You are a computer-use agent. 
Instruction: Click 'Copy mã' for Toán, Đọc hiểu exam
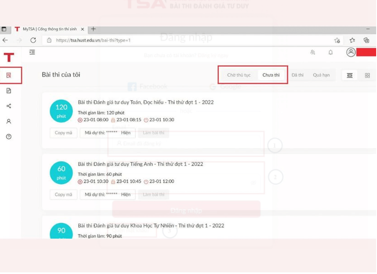pyautogui.click(x=63, y=133)
